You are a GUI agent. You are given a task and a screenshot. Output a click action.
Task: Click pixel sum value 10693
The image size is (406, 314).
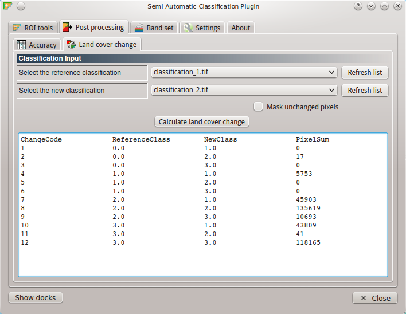coord(306,217)
